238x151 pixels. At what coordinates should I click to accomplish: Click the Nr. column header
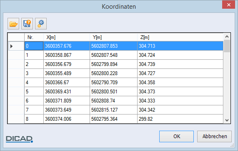click(34, 37)
